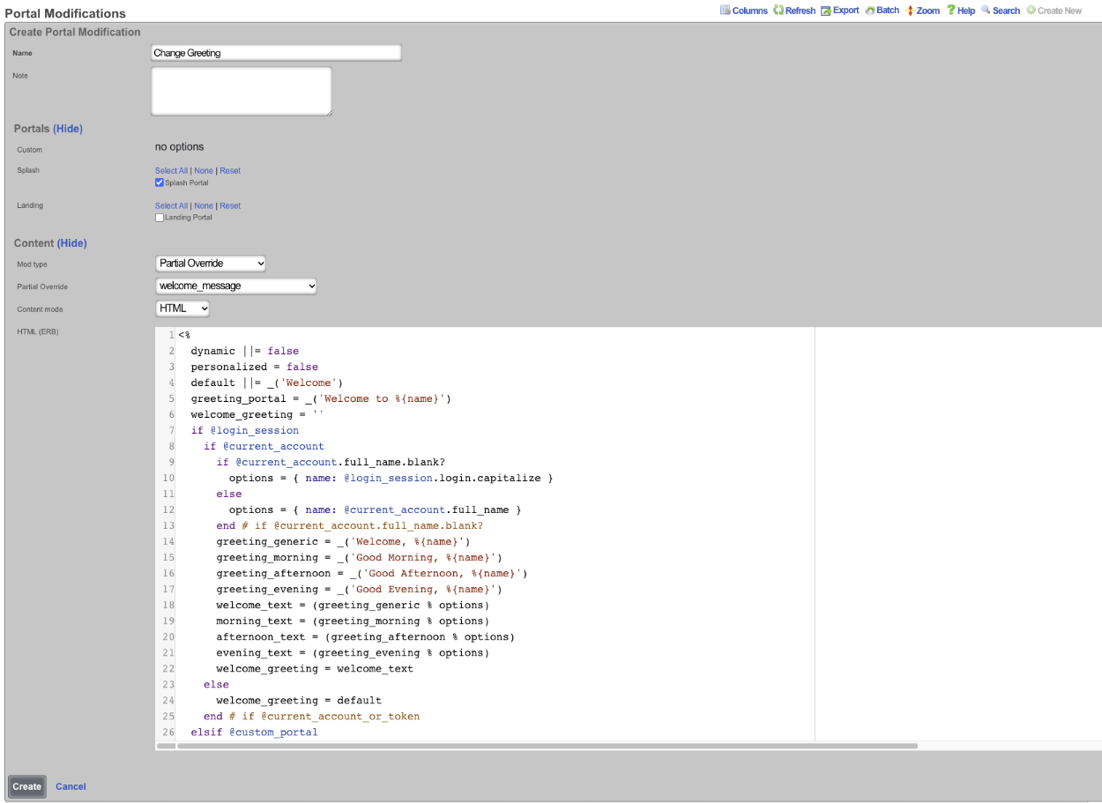
Task: Open Help via question mark icon
Action: (951, 11)
